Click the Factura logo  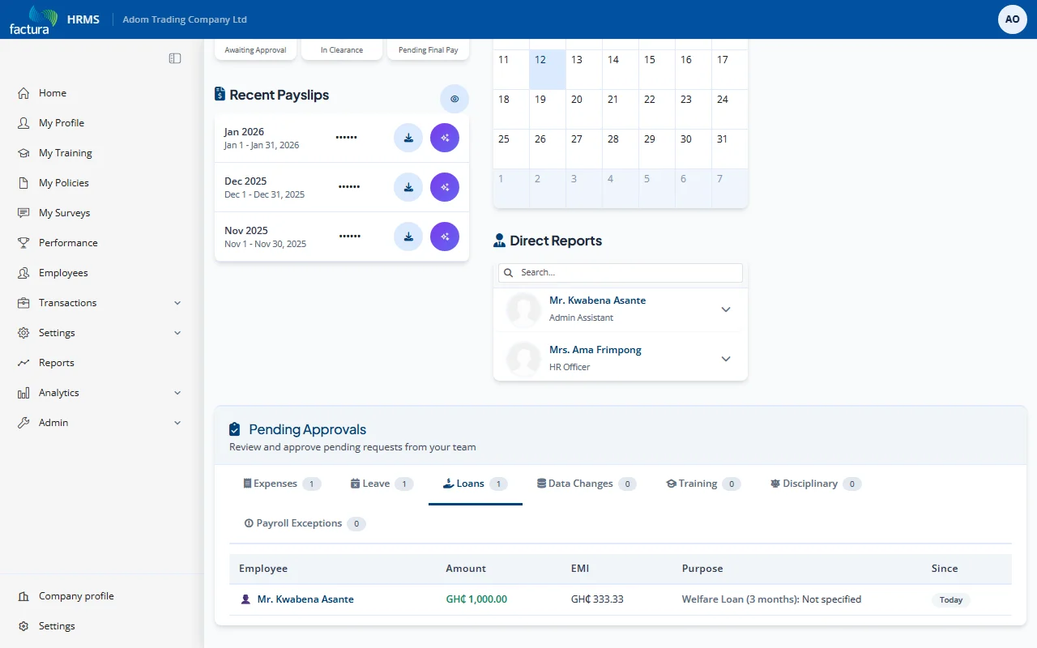pyautogui.click(x=33, y=19)
